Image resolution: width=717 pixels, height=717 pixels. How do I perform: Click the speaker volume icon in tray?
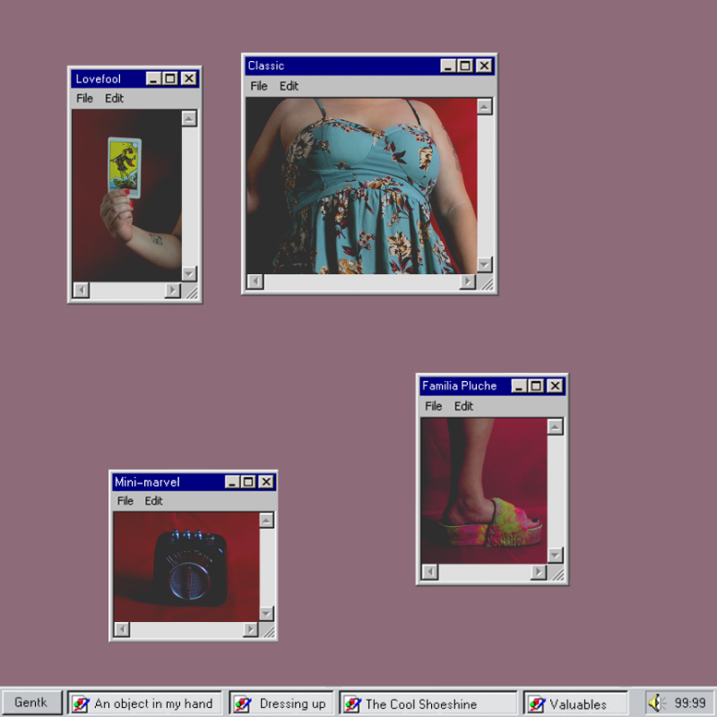(656, 704)
